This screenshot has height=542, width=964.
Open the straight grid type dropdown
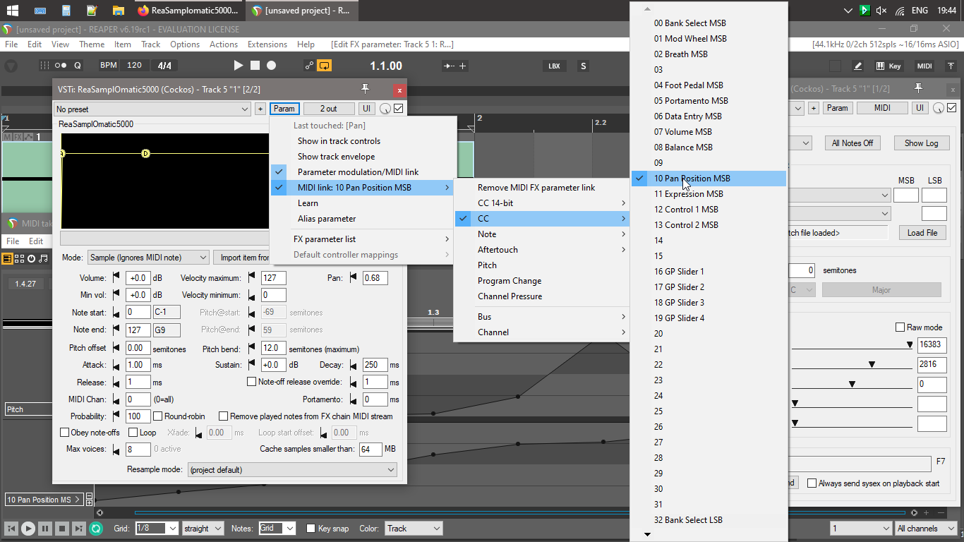click(x=203, y=528)
